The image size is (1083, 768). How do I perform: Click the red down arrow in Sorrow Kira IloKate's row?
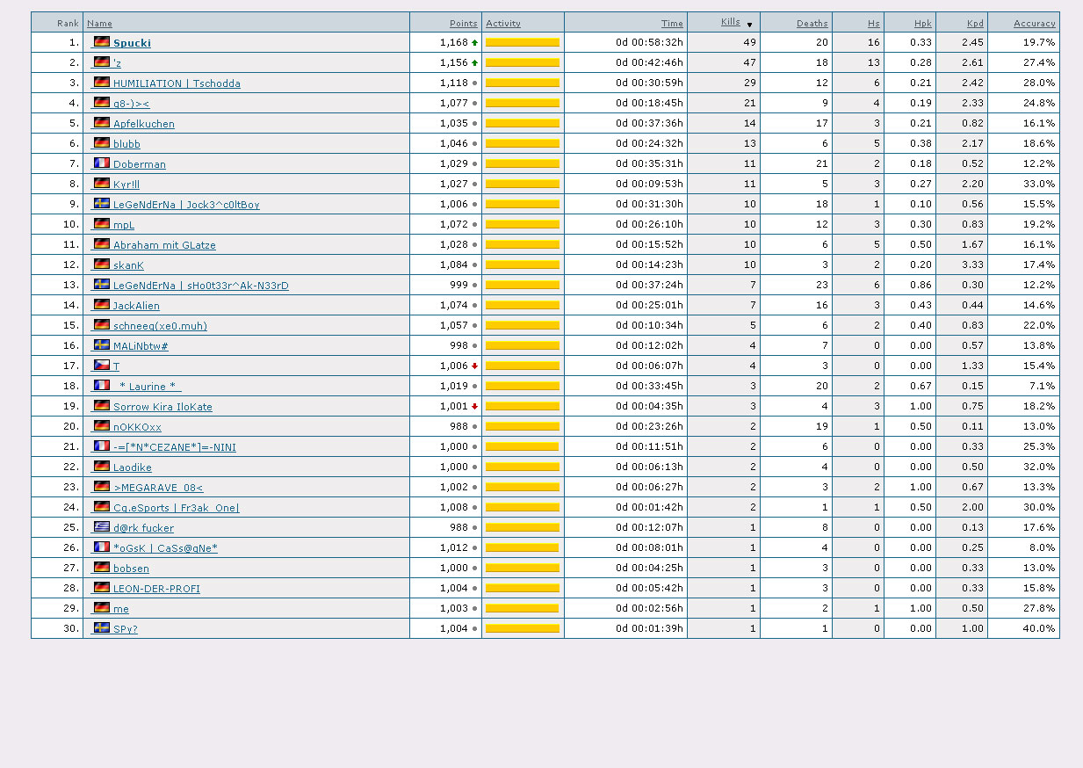pos(475,406)
